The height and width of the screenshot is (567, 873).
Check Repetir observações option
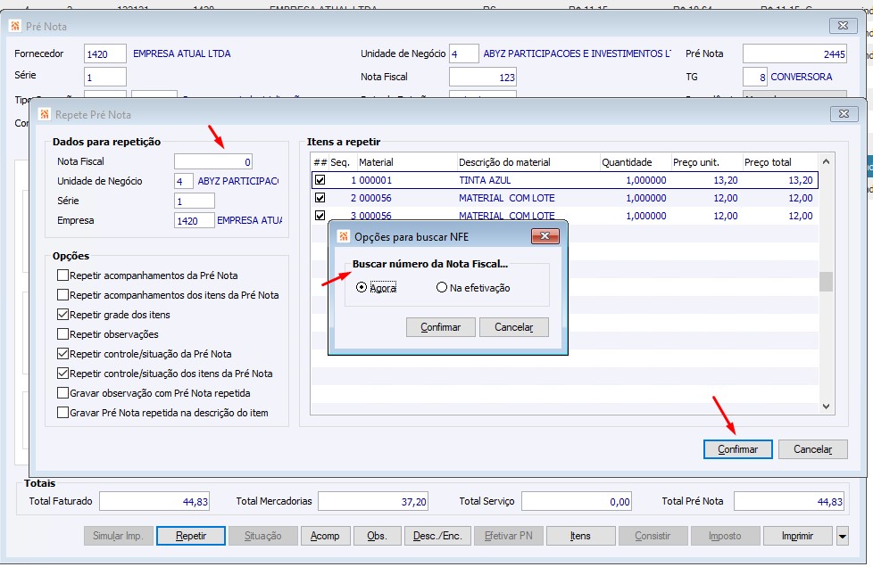pos(62,334)
